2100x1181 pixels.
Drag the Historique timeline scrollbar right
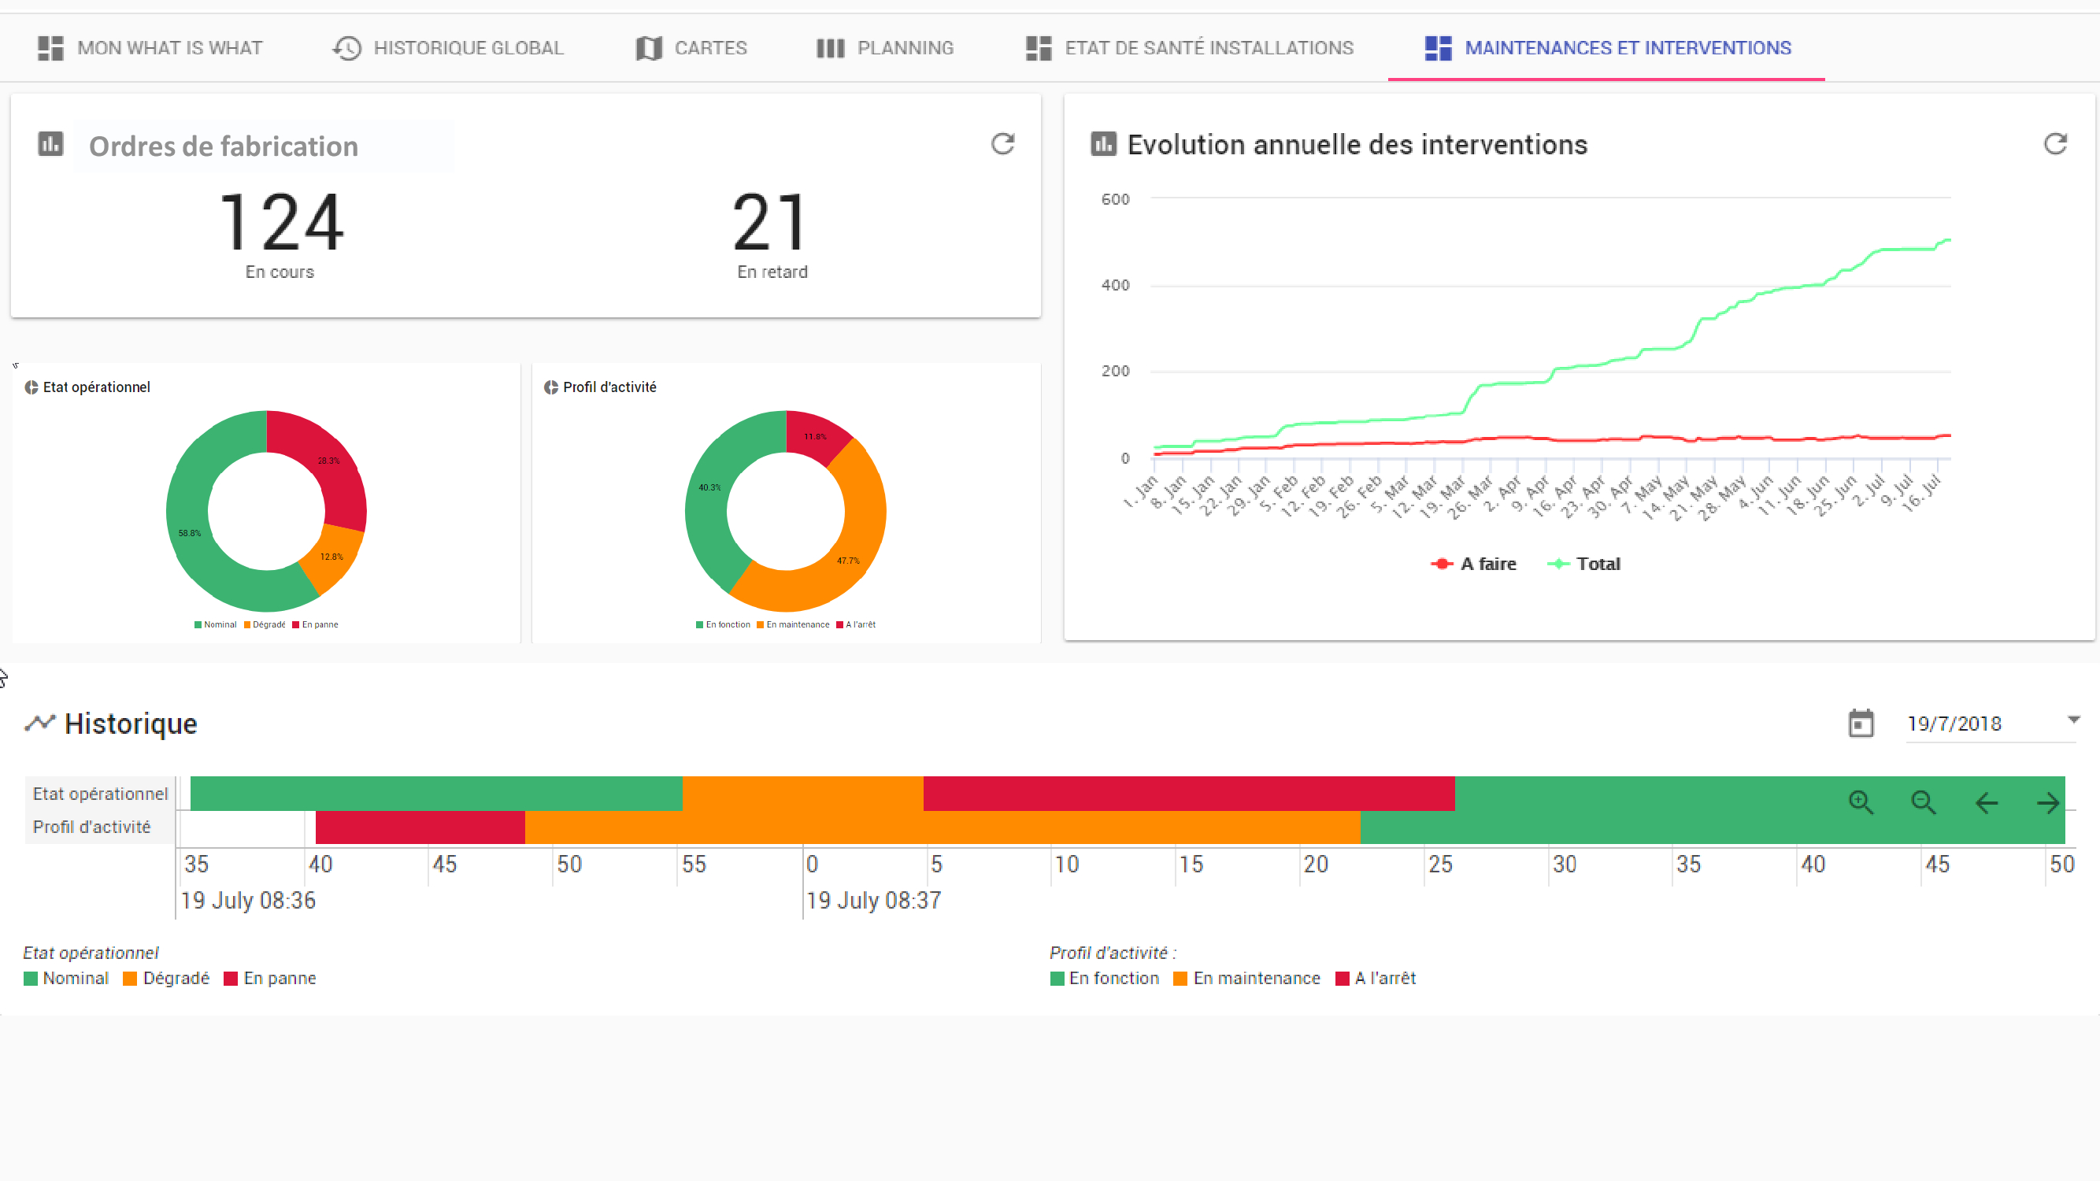coord(2048,803)
